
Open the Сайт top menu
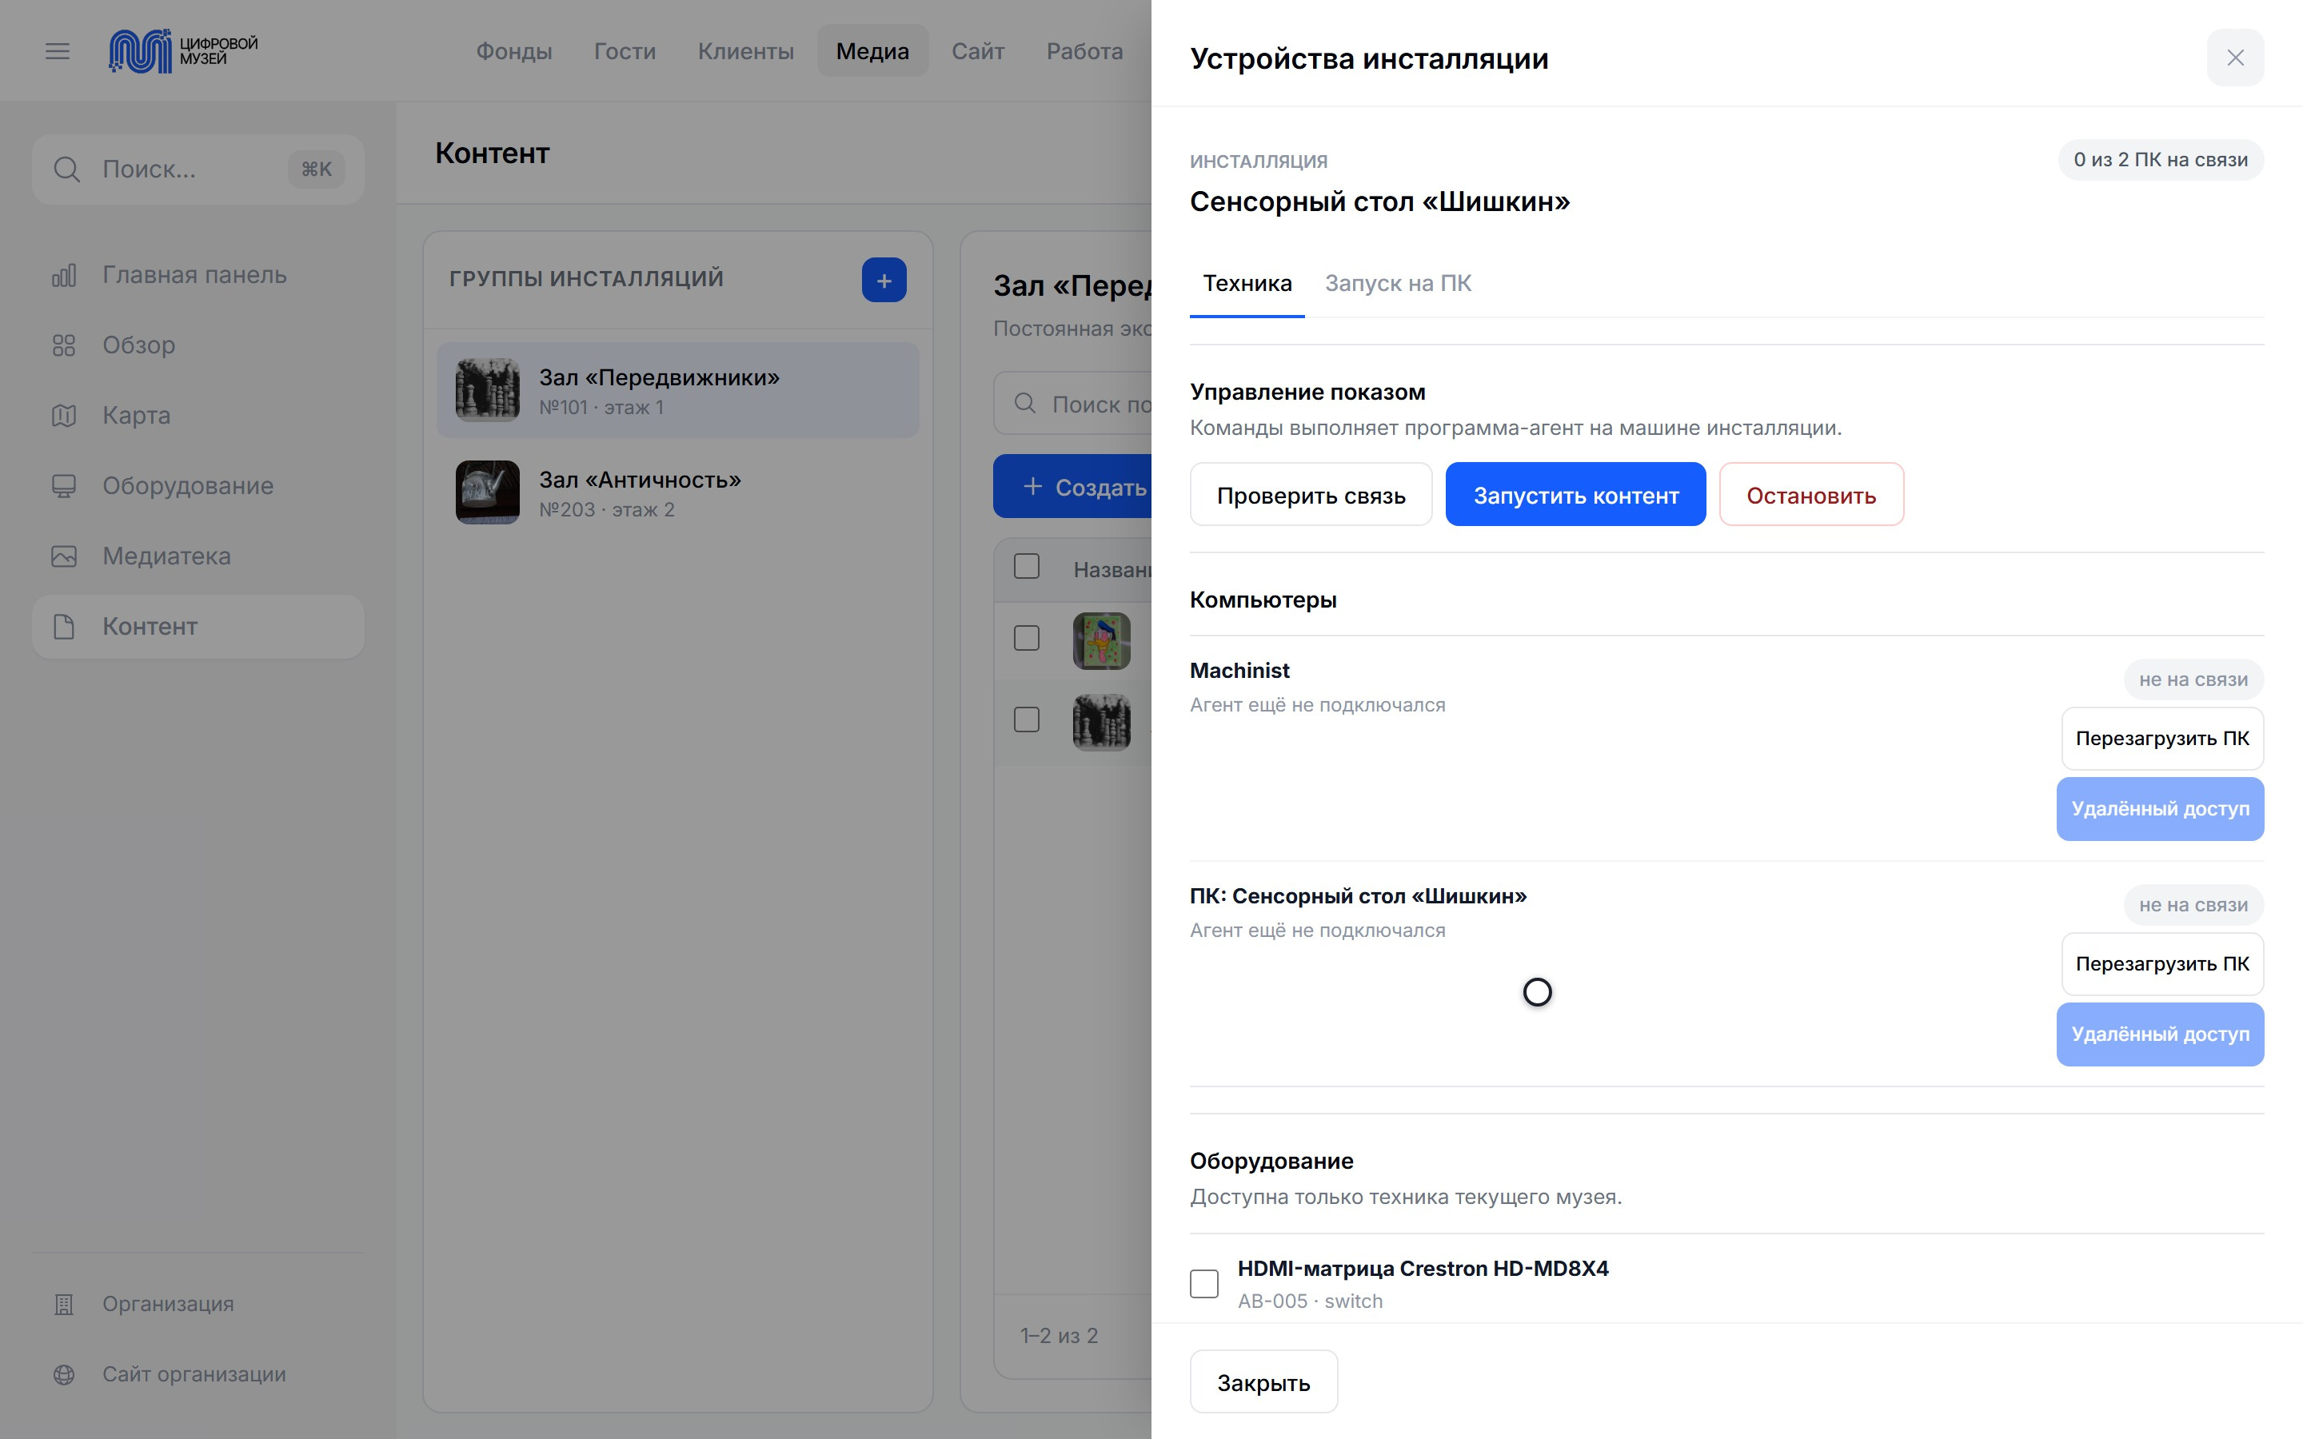[x=978, y=51]
